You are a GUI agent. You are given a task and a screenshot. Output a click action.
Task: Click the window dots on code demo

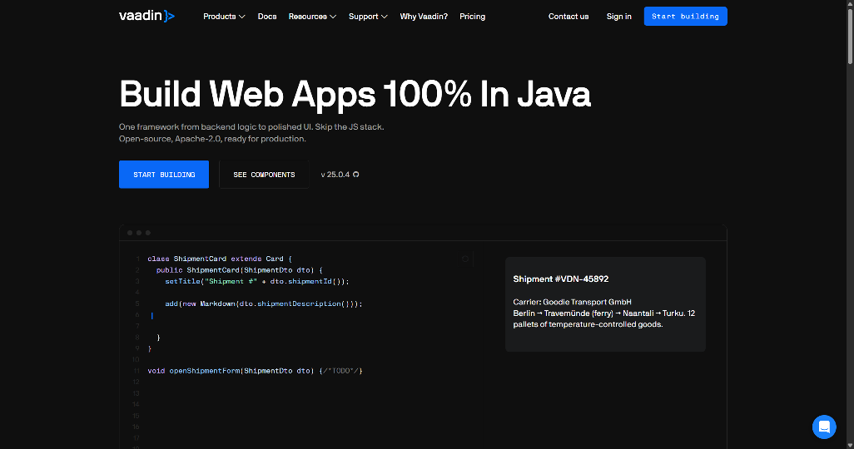(x=139, y=233)
